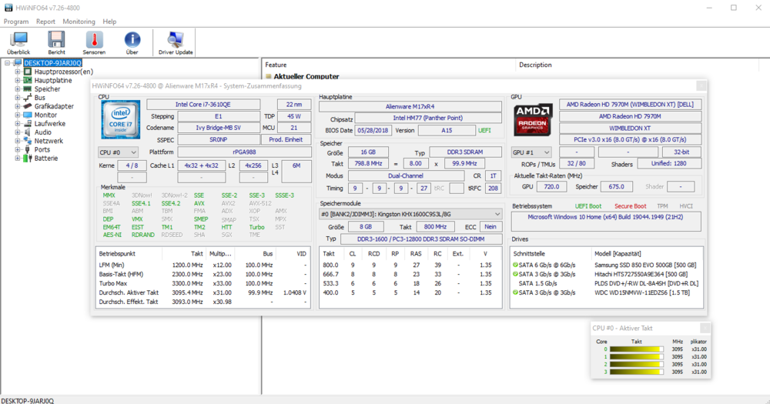Viewport: 770px width, 404px height.
Task: Expand the Hauptprozessor(en) tree branch
Action: tap(18, 72)
